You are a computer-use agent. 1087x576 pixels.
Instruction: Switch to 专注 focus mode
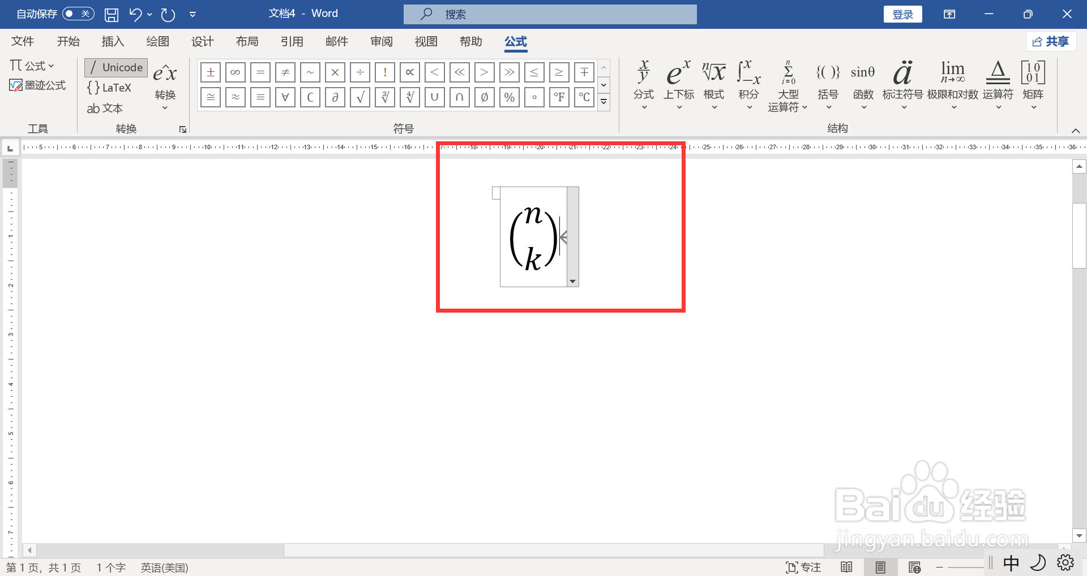click(x=803, y=567)
